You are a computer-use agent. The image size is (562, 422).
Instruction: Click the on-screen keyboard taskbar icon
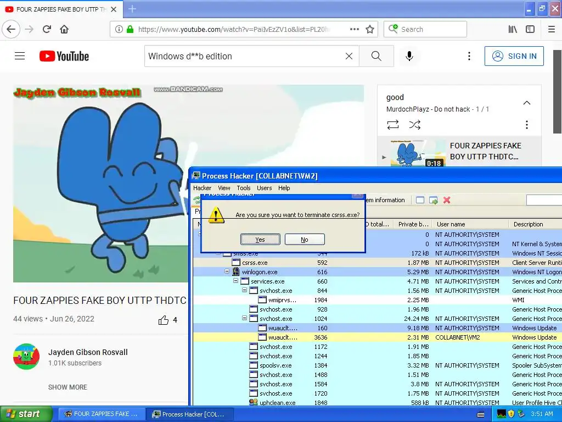[x=481, y=414]
